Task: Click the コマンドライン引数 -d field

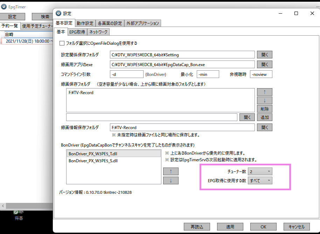Action: pos(126,74)
